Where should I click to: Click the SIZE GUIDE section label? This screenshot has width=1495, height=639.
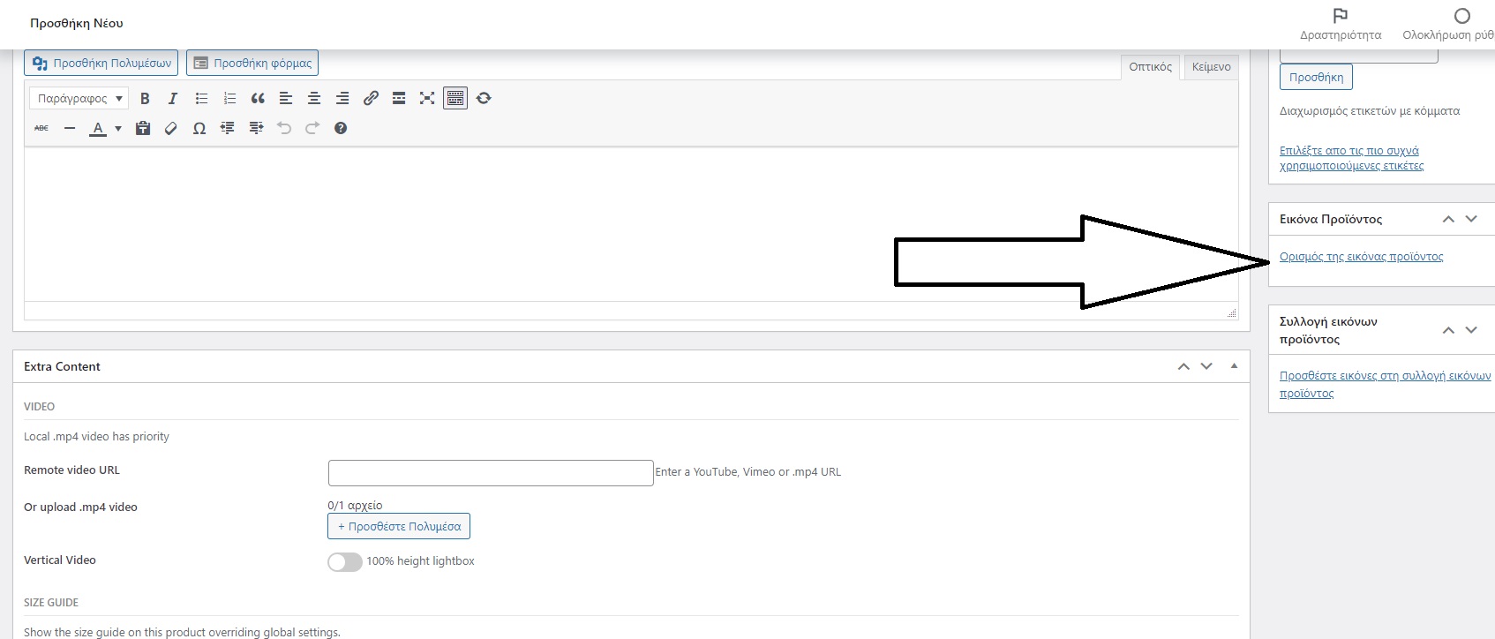pos(51,603)
